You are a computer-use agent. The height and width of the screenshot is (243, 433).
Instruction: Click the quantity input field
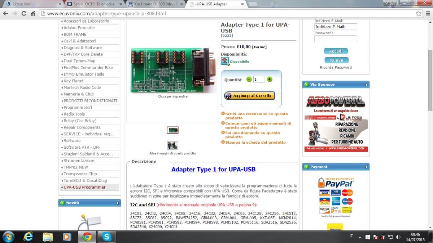[x=259, y=79]
